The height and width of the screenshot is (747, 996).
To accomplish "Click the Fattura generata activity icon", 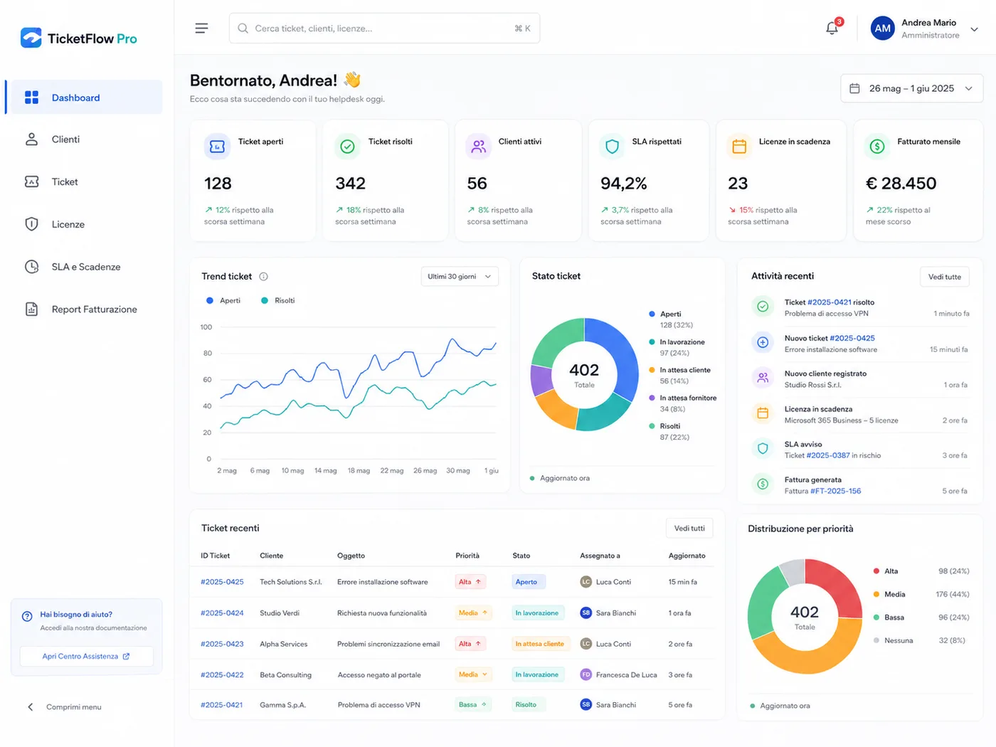I will click(x=763, y=484).
